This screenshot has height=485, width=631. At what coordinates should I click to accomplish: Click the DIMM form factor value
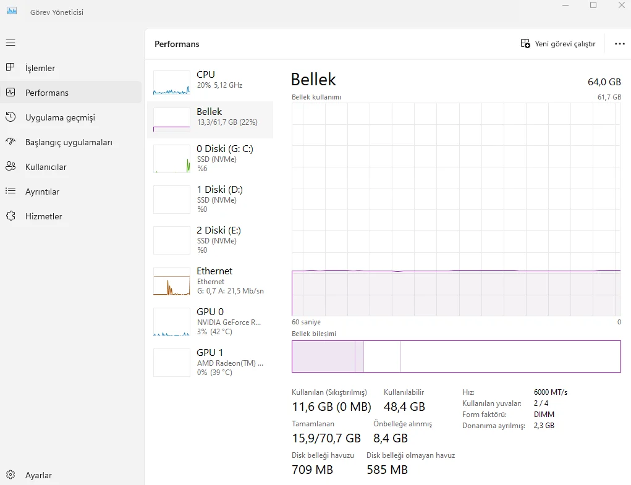544,414
